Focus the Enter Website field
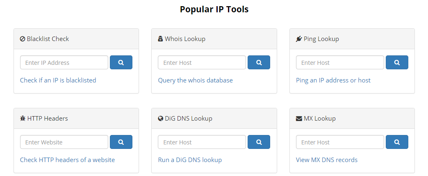 [x=64, y=142]
